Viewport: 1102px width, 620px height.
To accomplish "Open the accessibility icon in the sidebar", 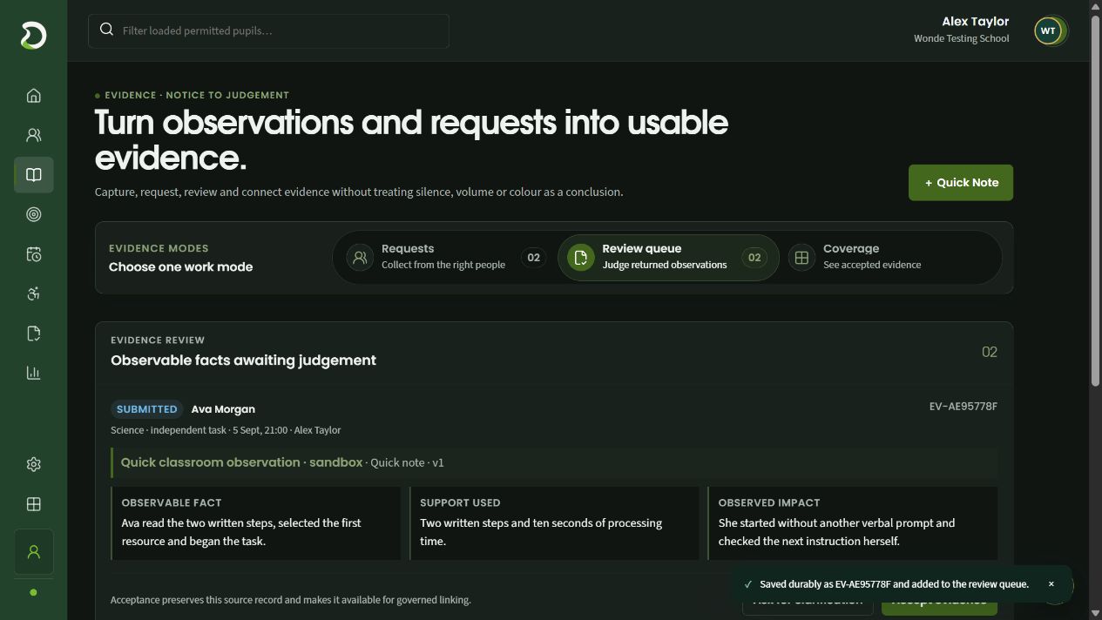I will [x=34, y=293].
